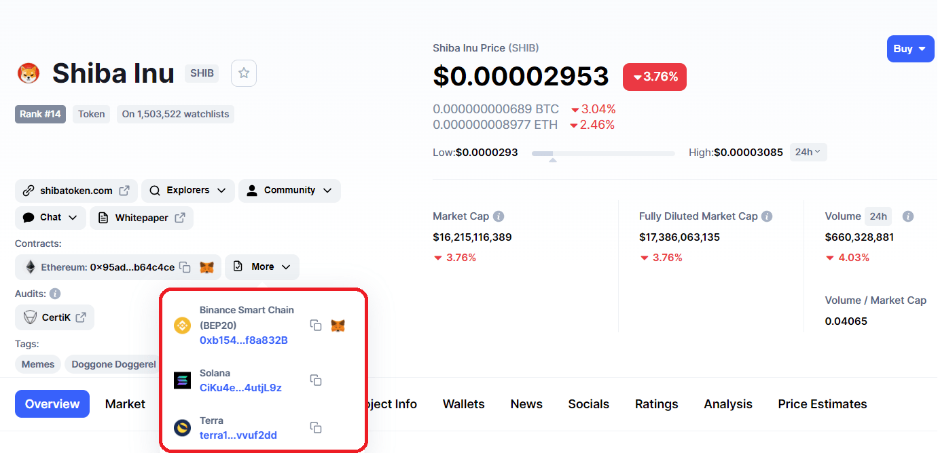Image resolution: width=938 pixels, height=453 pixels.
Task: Click the Whitepaper external link icon
Action: coord(180,218)
